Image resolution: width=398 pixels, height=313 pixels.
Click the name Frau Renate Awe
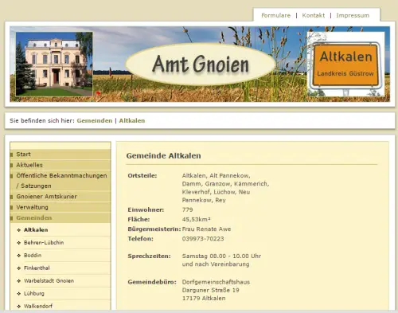coord(206,229)
